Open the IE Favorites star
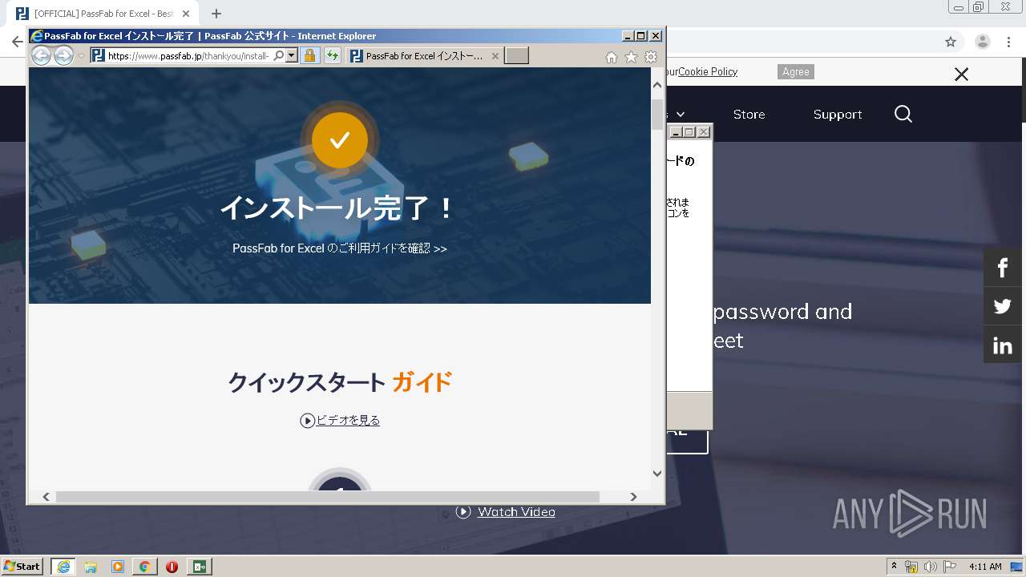This screenshot has width=1026, height=577. (631, 57)
